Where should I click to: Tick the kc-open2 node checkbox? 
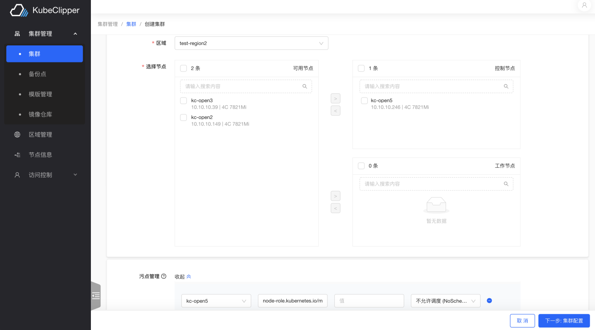(183, 118)
